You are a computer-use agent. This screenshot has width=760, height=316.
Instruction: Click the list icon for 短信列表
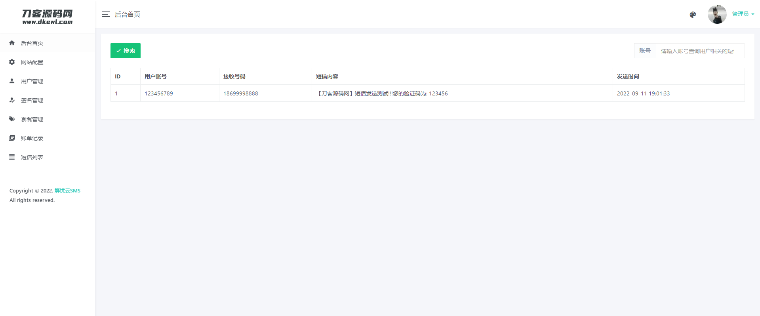click(x=12, y=157)
